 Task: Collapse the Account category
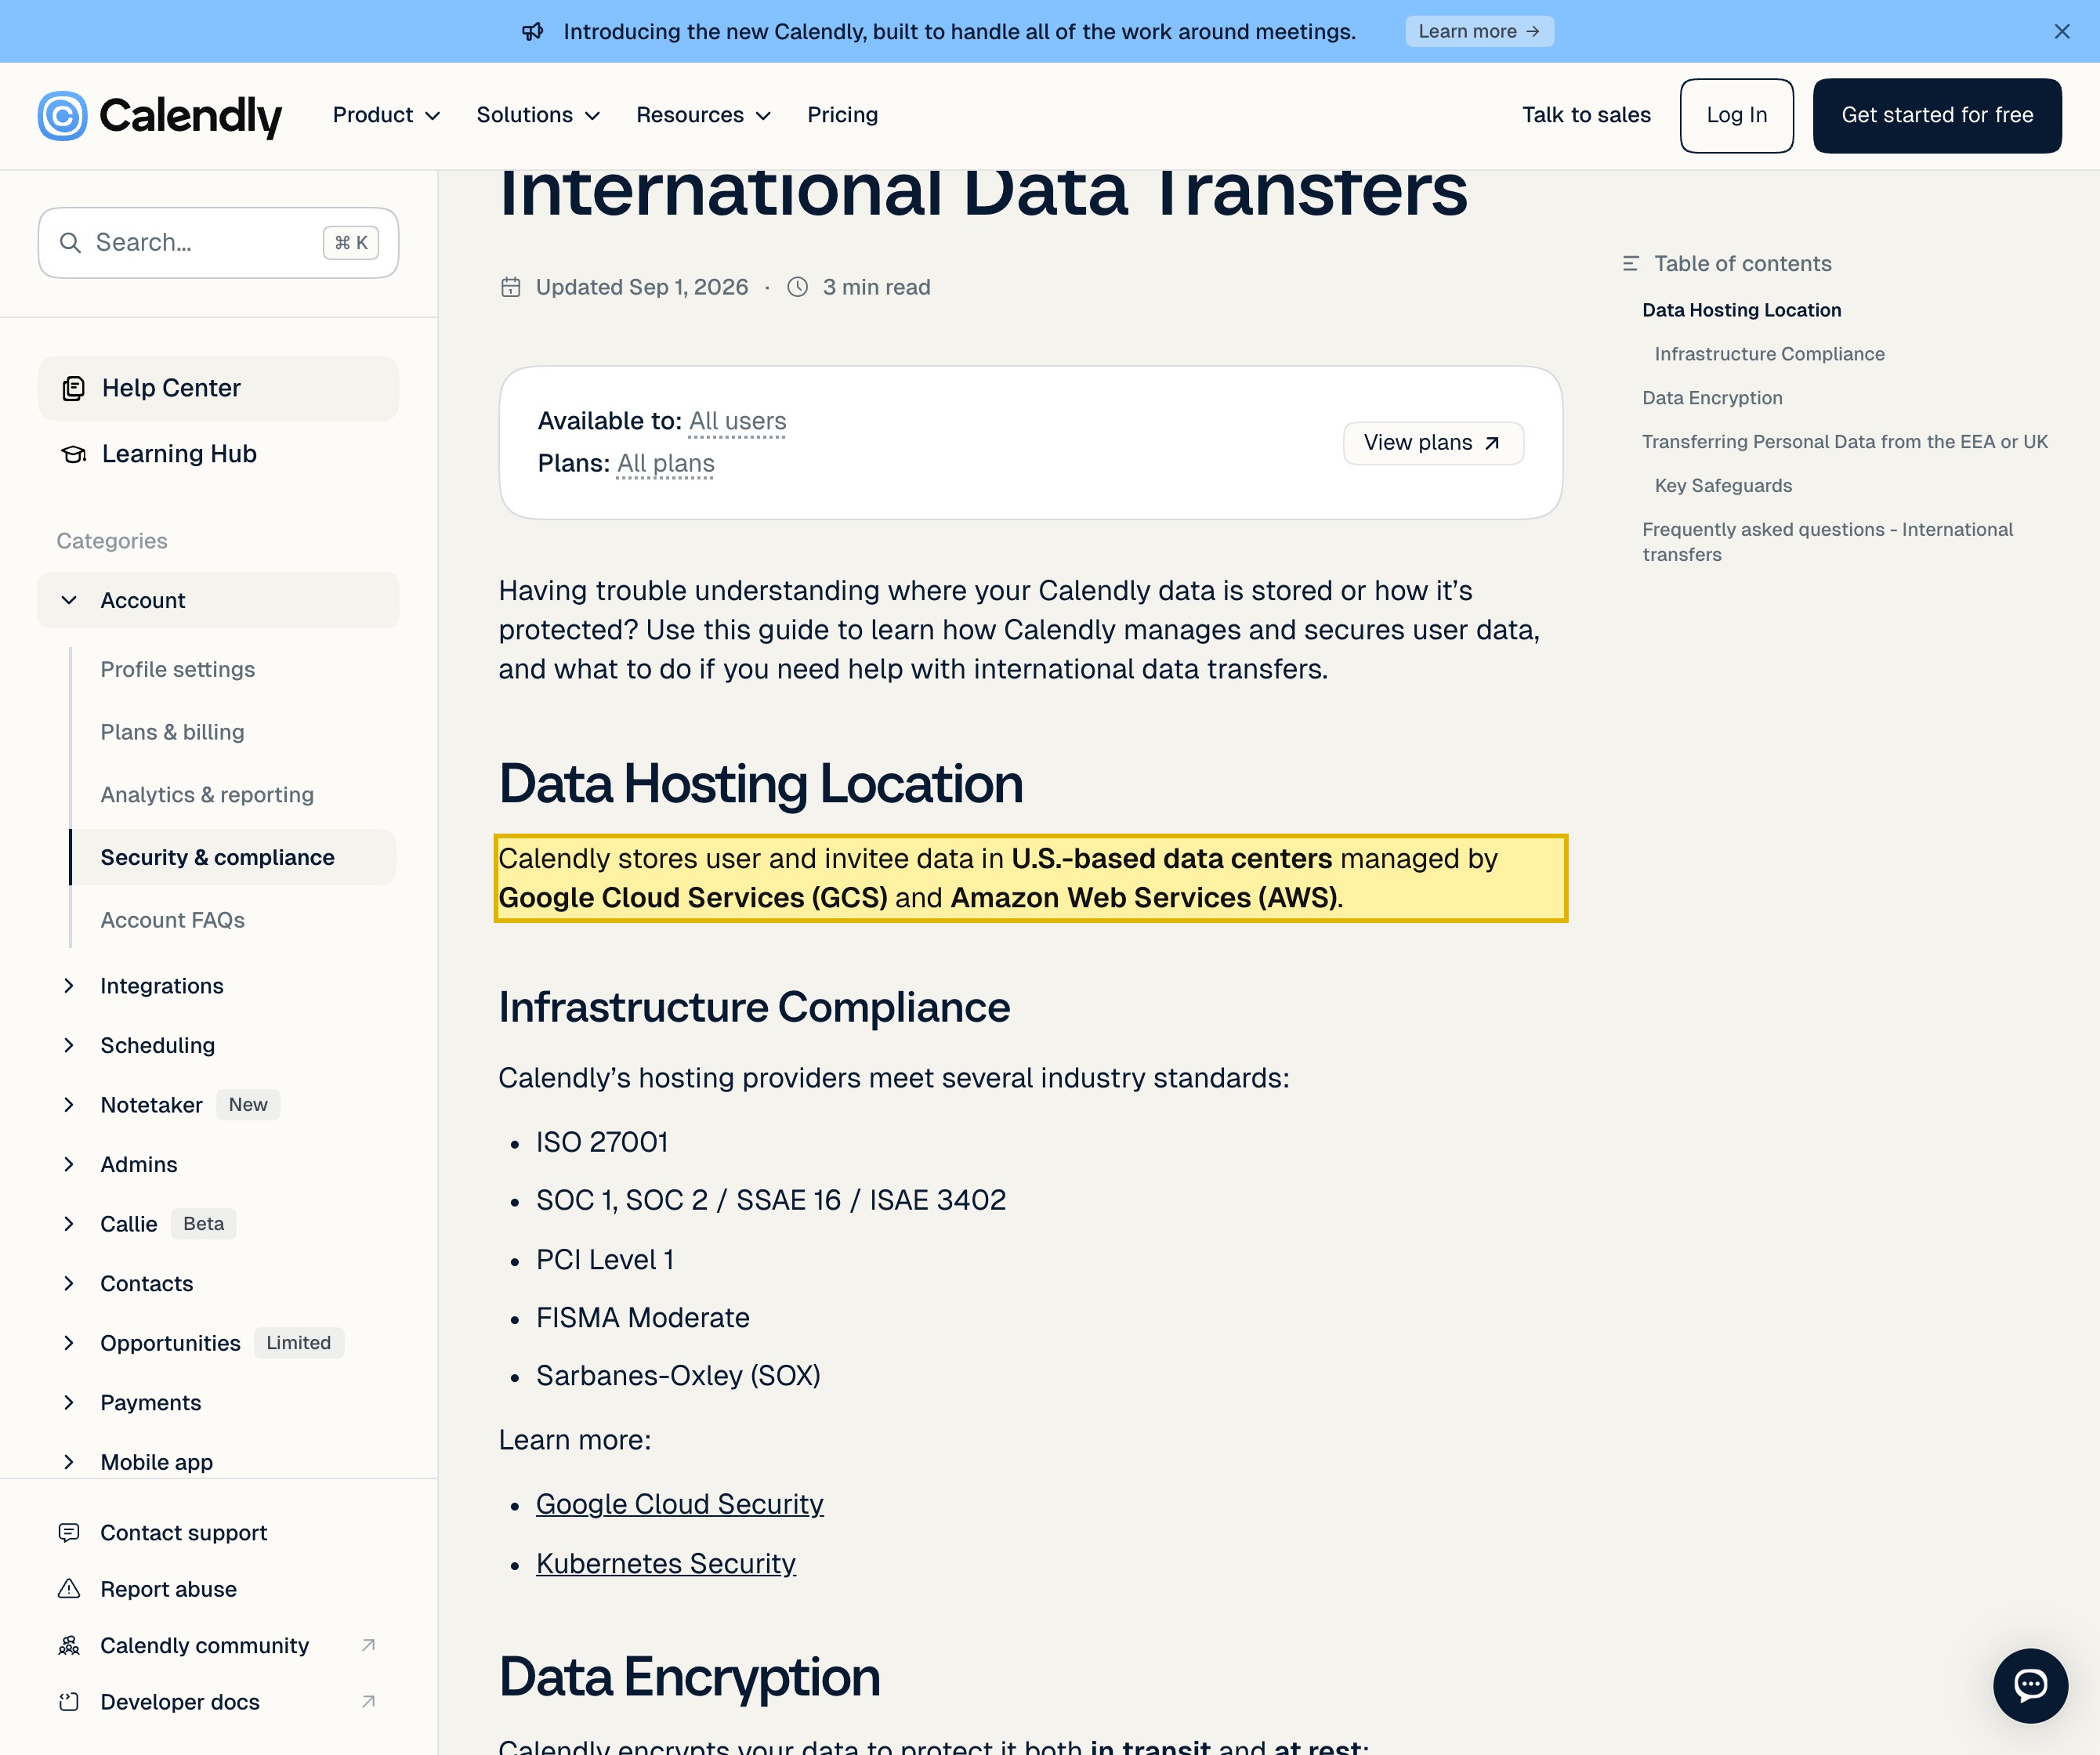218,600
